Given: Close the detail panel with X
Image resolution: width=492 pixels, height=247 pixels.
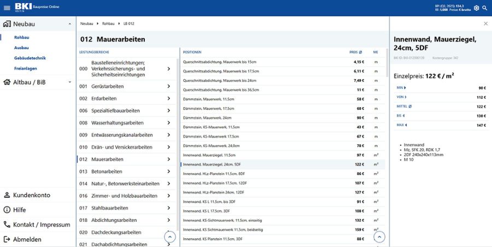Looking at the screenshot, I should (x=485, y=23).
